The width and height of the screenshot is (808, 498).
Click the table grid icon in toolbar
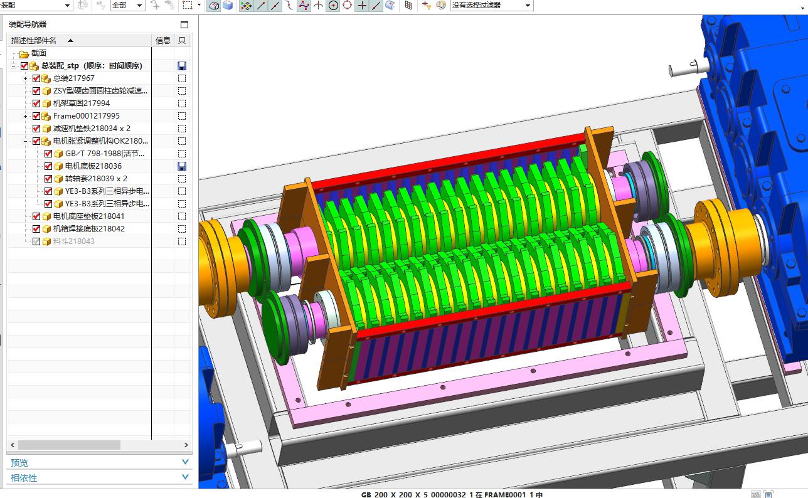(408, 6)
